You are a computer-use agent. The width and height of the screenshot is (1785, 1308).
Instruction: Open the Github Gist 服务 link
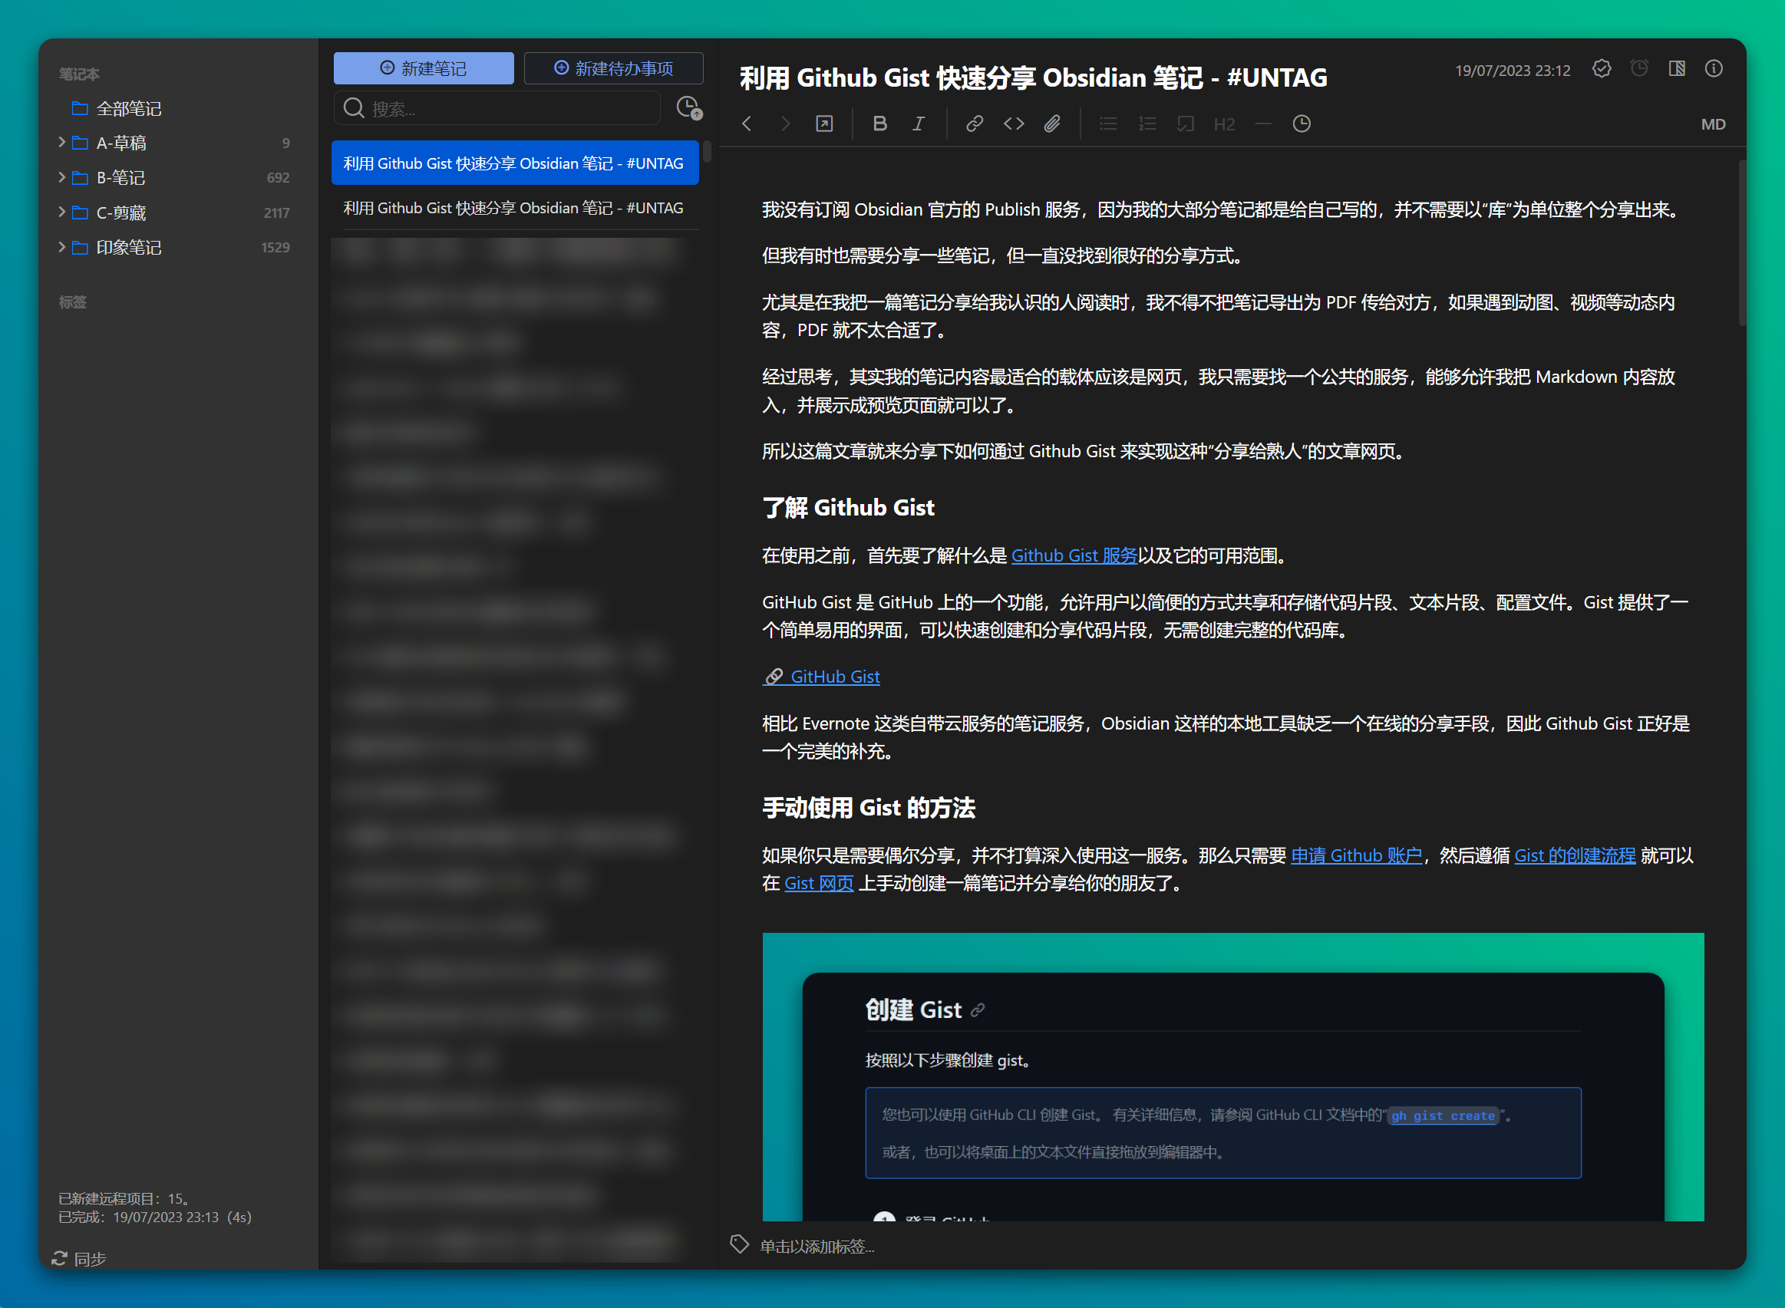pos(1074,556)
